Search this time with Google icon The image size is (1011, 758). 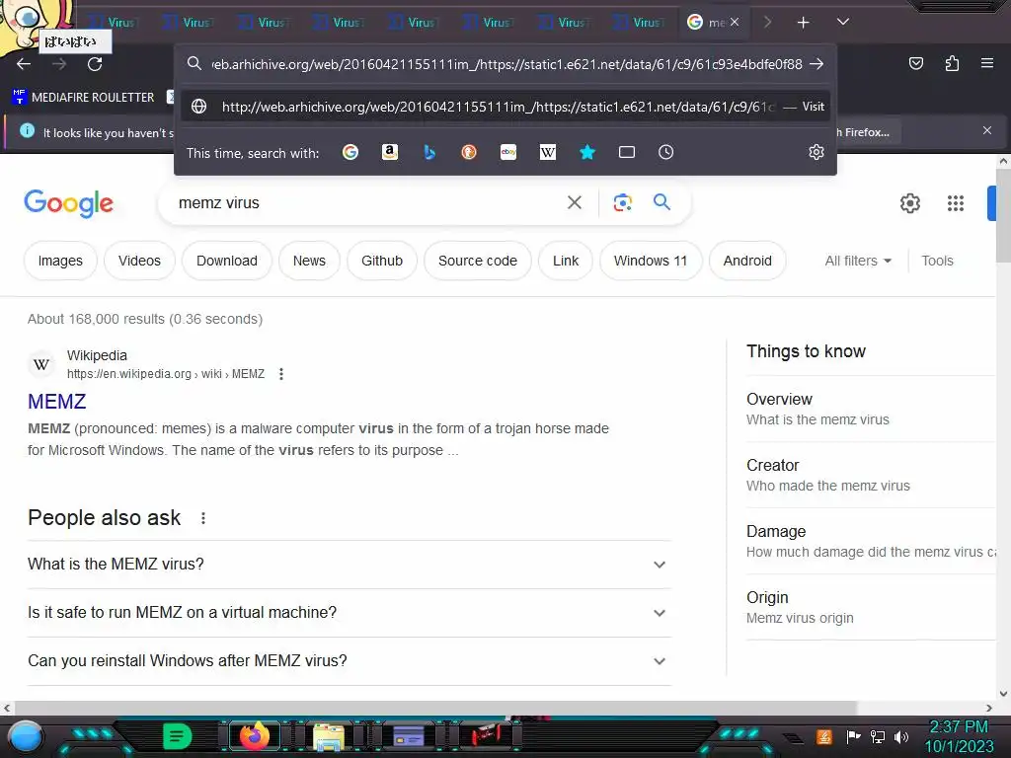pyautogui.click(x=350, y=152)
